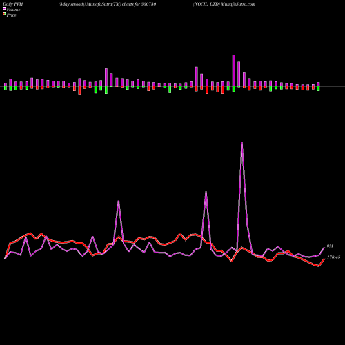Image resolution: width=345 pixels, height=345 pixels.
Task: Click the '0M' volume value label
Action: tap(330, 246)
